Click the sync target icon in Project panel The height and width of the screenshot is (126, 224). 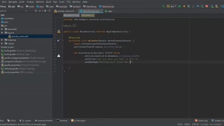(x=36, y=11)
